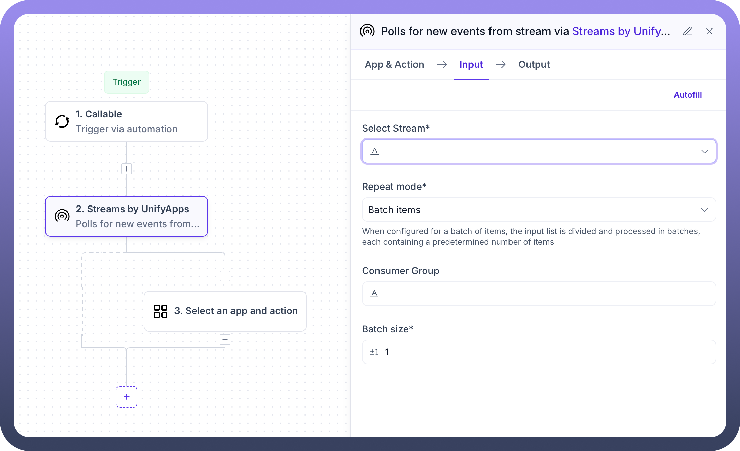The height and width of the screenshot is (451, 740).
Task: Click the Streams broadcast icon in panel header
Action: pyautogui.click(x=367, y=31)
